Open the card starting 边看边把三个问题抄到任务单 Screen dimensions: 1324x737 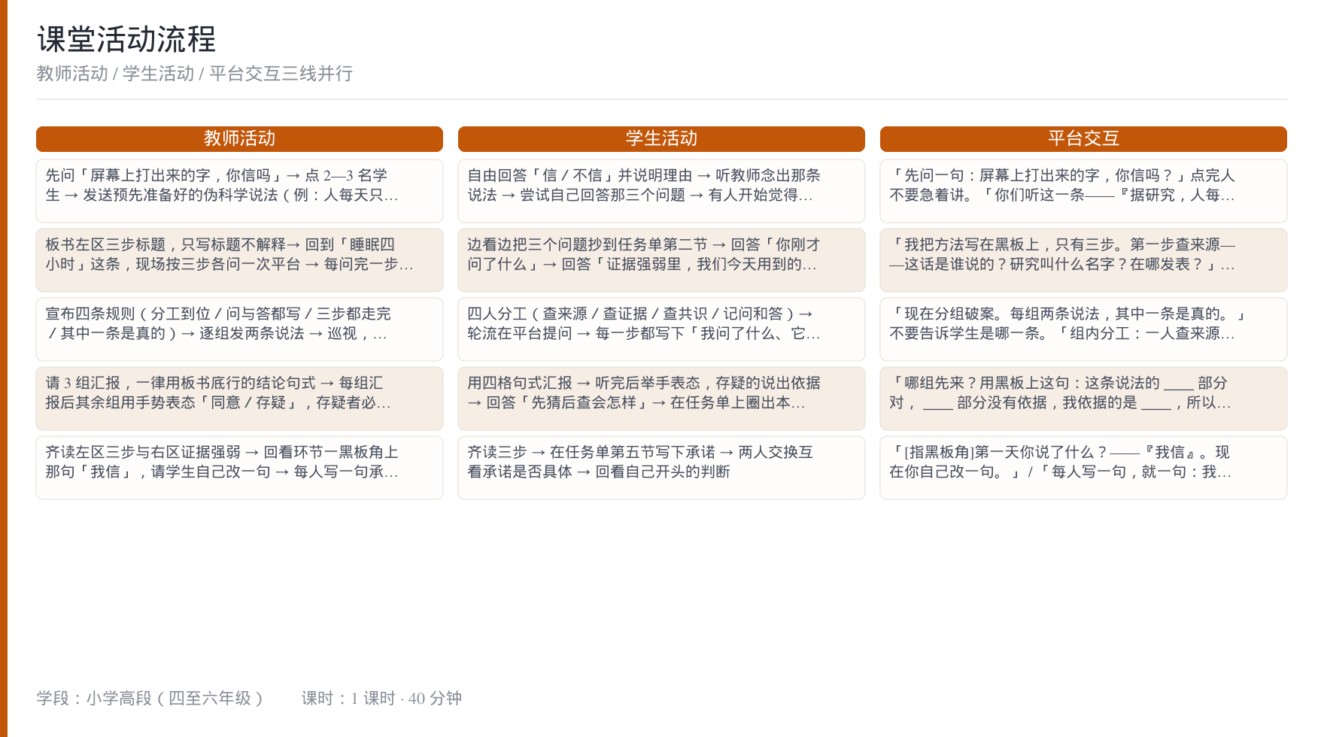661,260
